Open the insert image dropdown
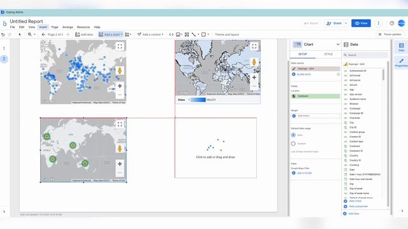 [x=179, y=34]
